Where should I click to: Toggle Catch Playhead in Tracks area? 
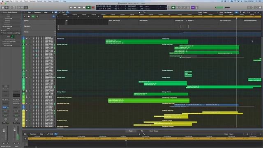pos(67,12)
